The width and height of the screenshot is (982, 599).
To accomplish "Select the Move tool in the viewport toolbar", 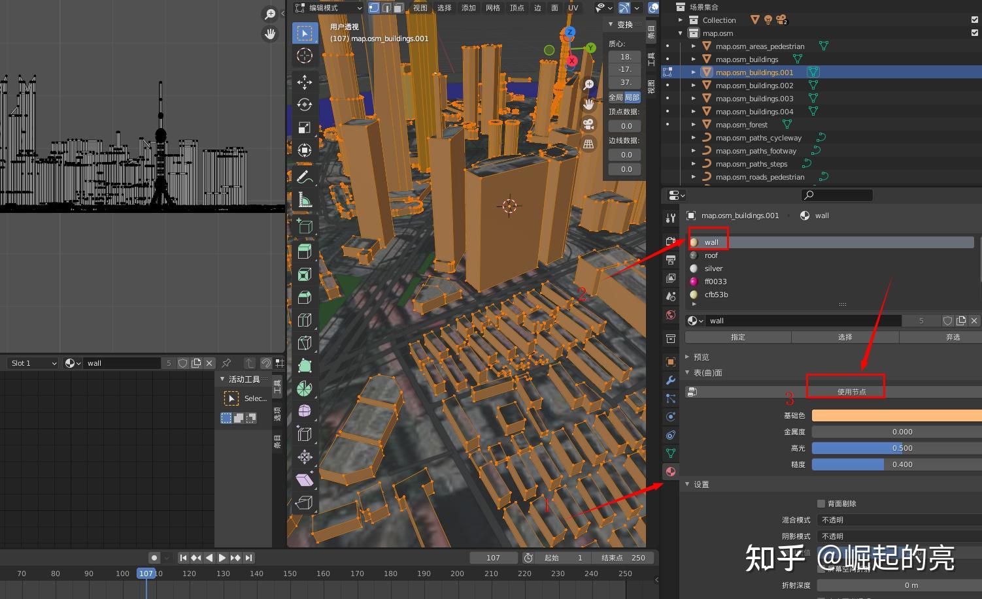I will (305, 82).
